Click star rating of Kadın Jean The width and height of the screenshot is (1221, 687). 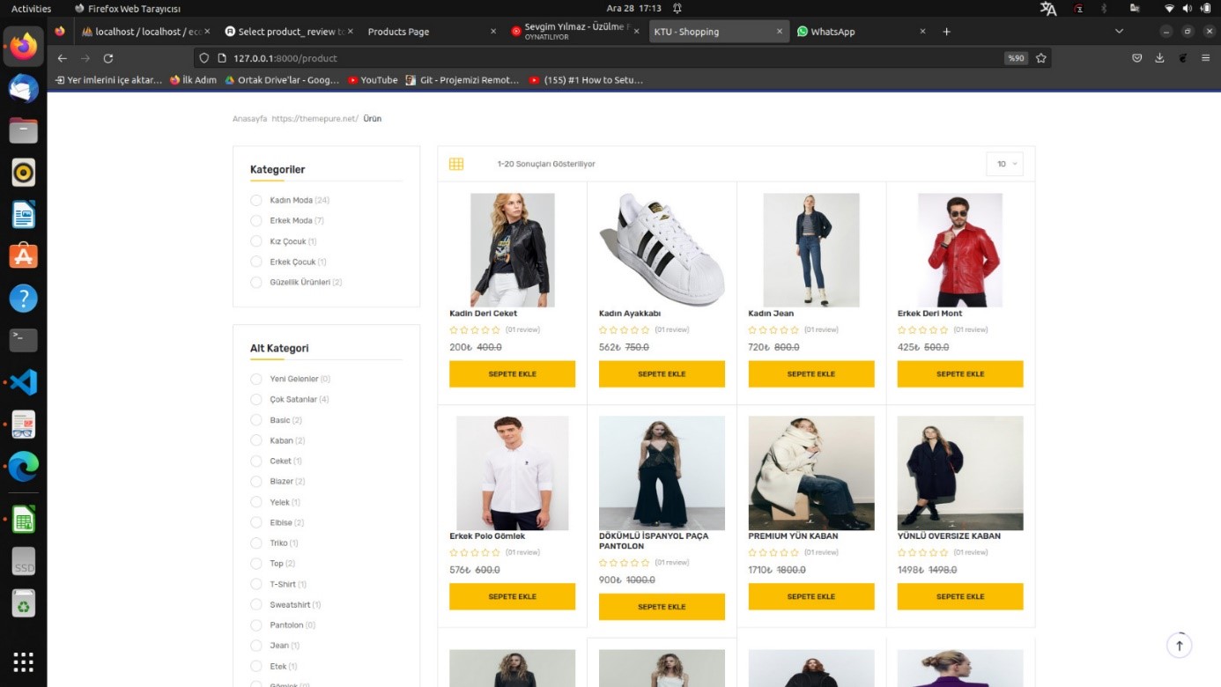tap(773, 330)
